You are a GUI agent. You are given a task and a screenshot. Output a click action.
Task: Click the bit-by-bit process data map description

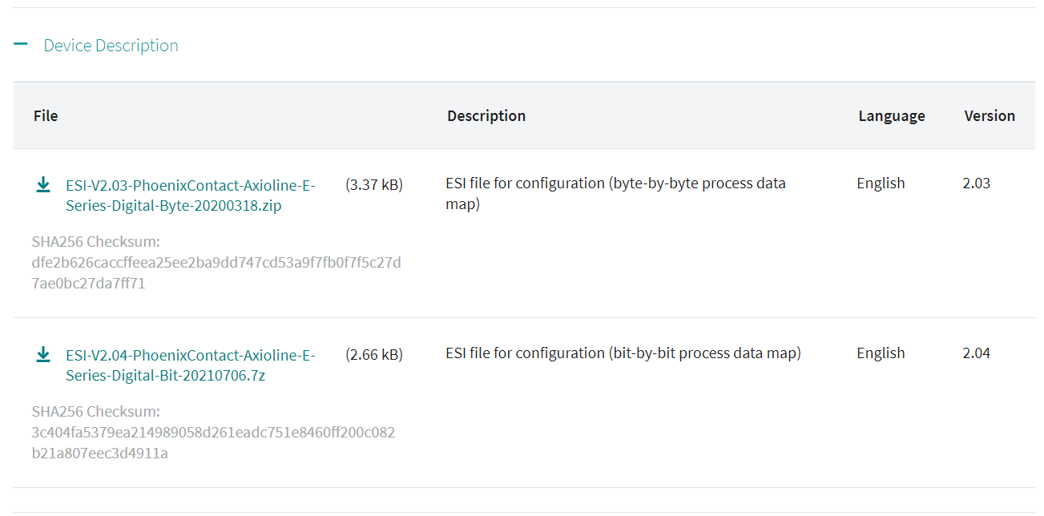coord(623,353)
